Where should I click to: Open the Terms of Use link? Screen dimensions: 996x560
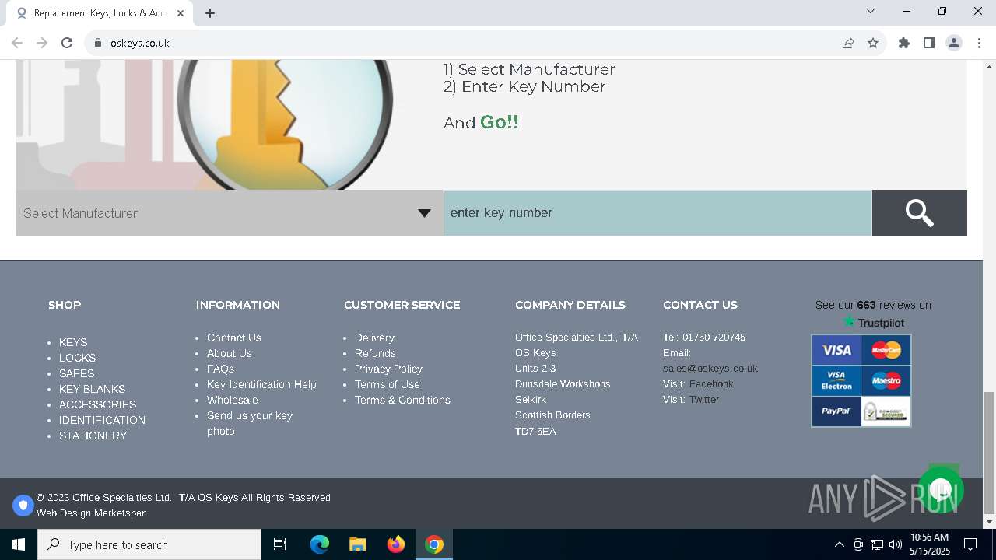tap(388, 384)
